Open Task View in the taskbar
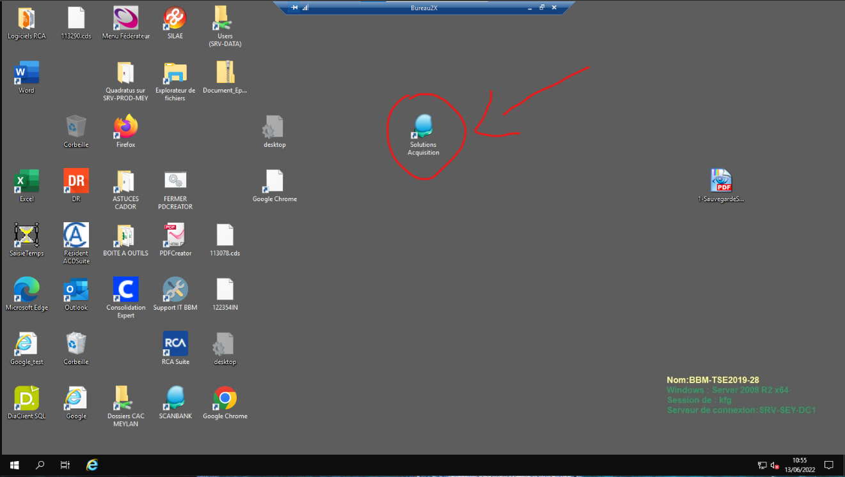Screen dimensions: 845x477 tap(65, 466)
